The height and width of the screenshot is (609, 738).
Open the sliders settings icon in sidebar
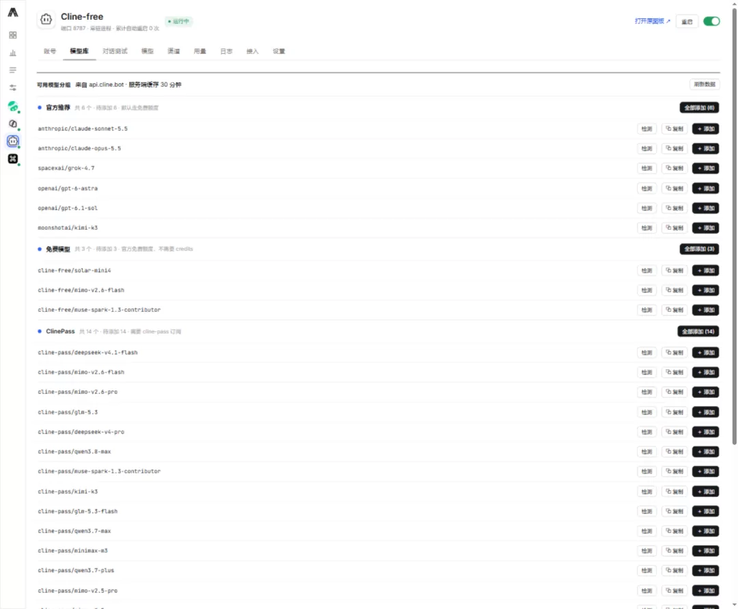pyautogui.click(x=13, y=88)
